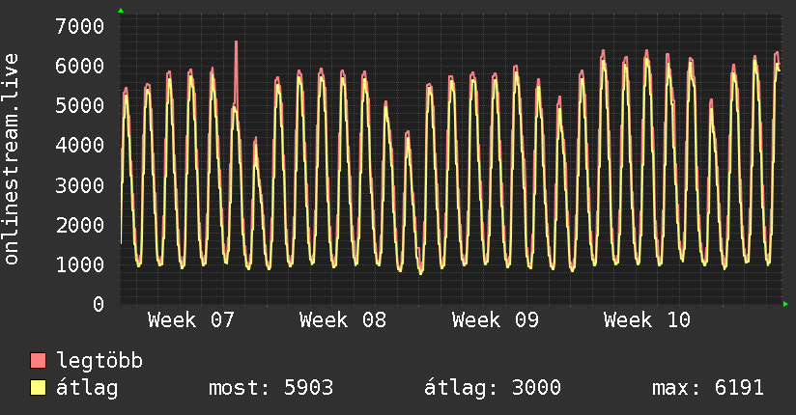Click the 0 y-axis label
The width and height of the screenshot is (796, 415).
[x=99, y=304]
